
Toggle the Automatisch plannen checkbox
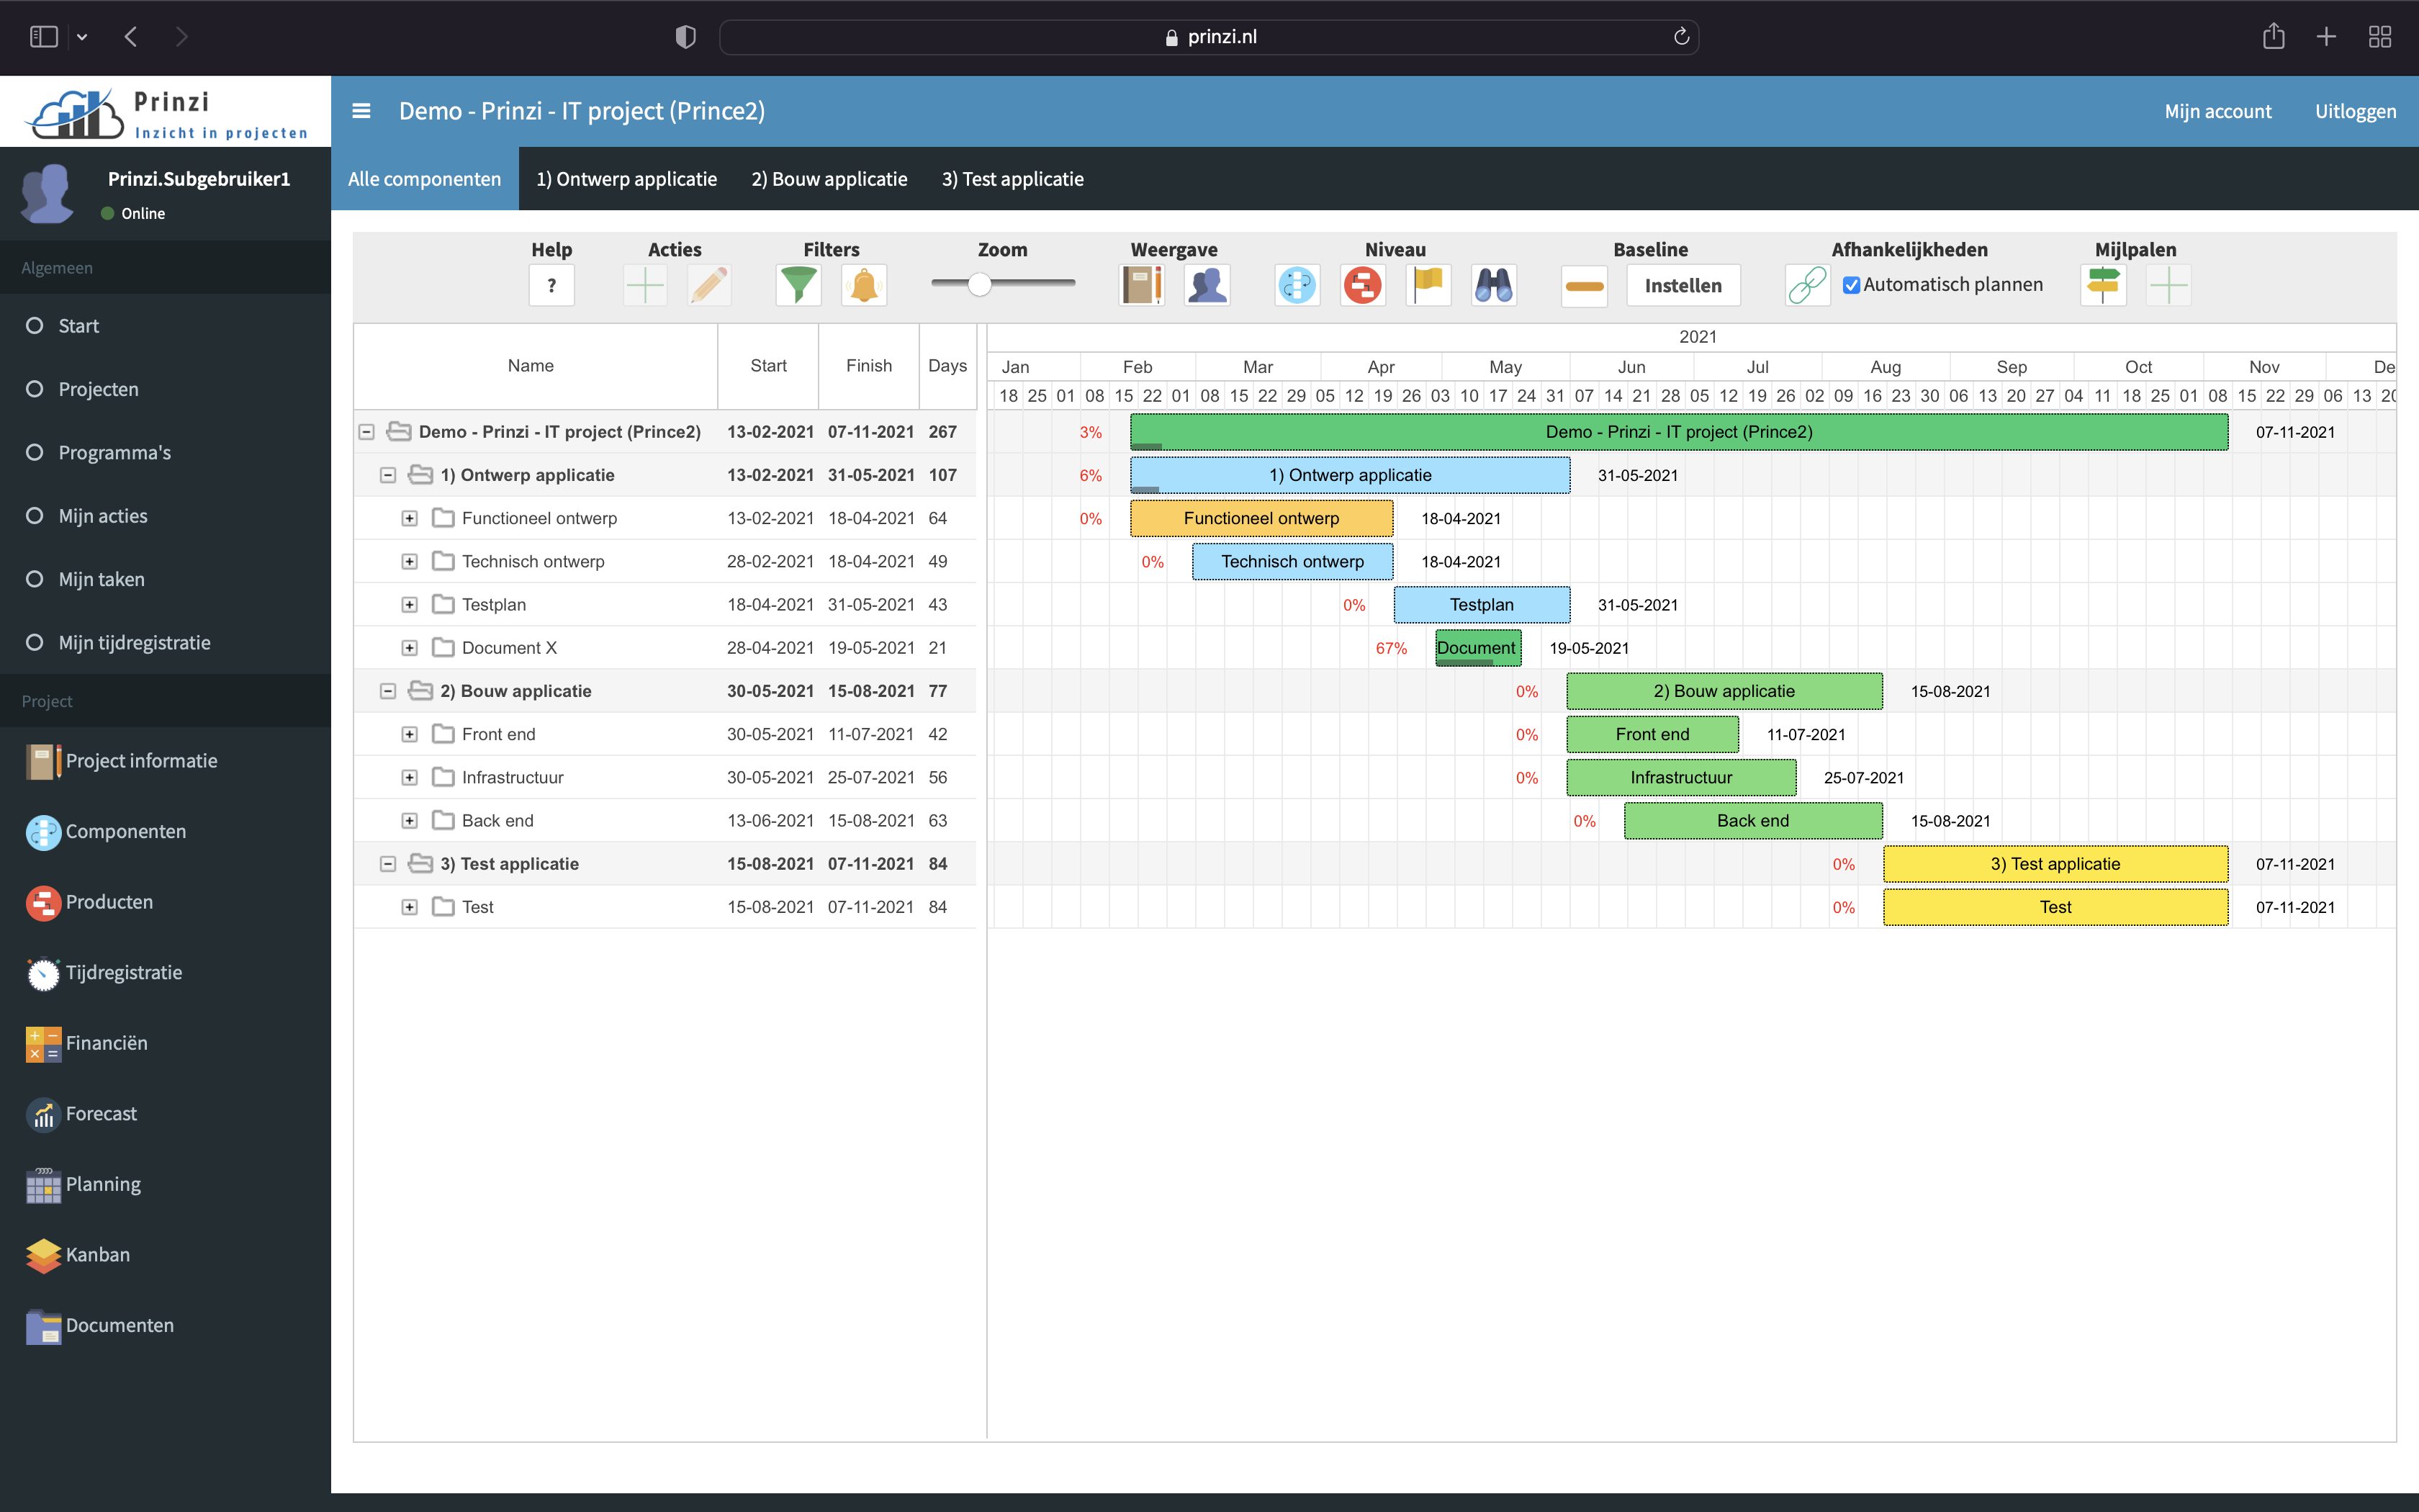pos(1851,285)
